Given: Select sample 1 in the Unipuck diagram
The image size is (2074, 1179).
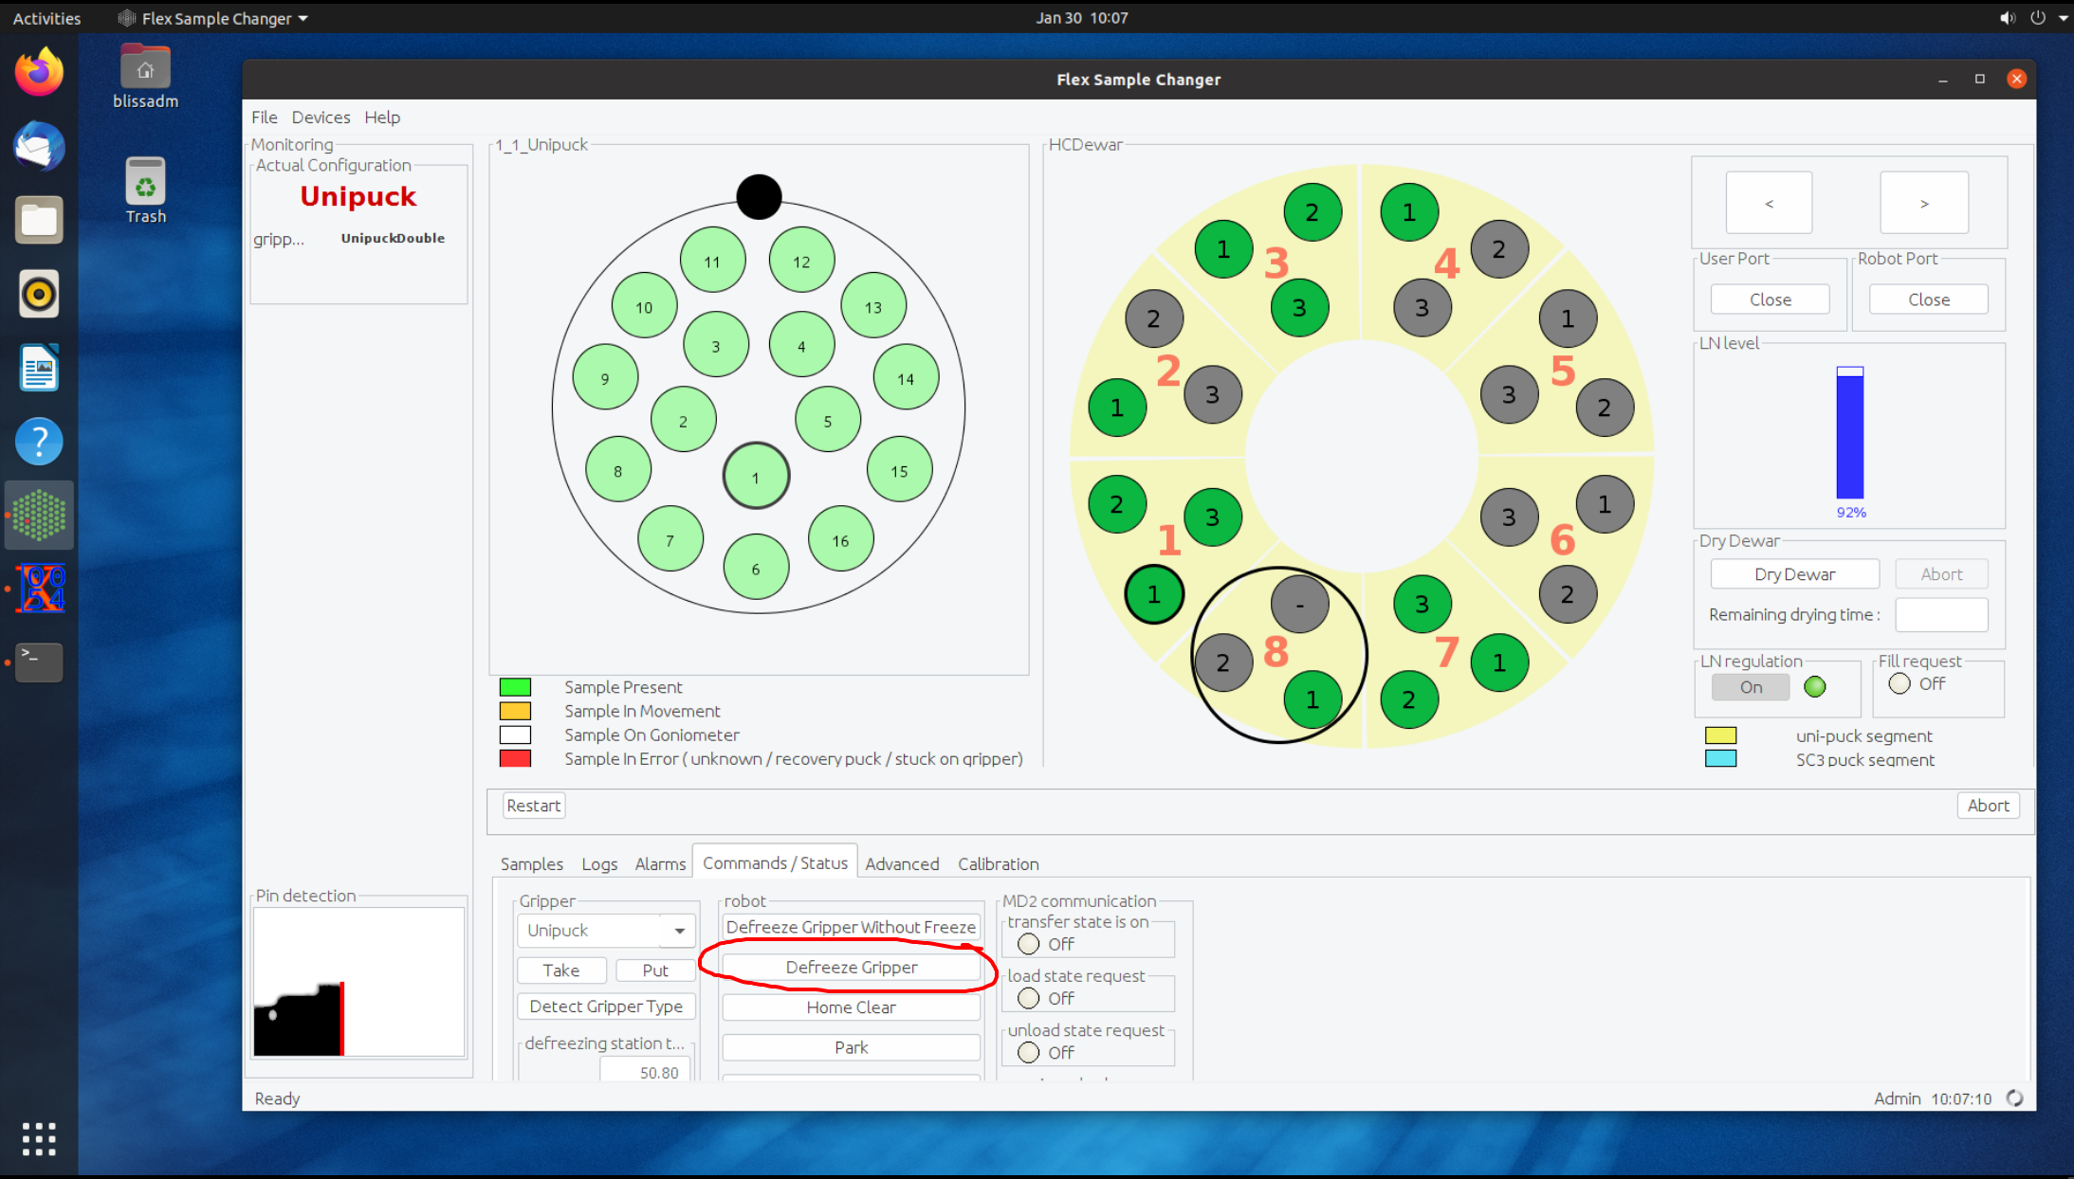Looking at the screenshot, I should coord(756,477).
